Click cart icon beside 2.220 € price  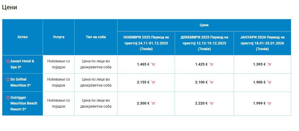(211, 103)
